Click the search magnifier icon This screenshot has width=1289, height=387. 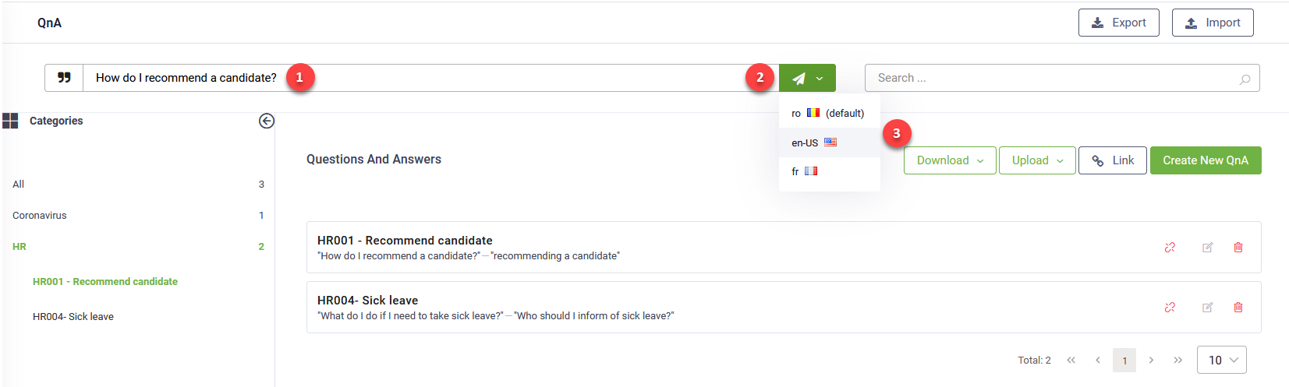pyautogui.click(x=1245, y=79)
